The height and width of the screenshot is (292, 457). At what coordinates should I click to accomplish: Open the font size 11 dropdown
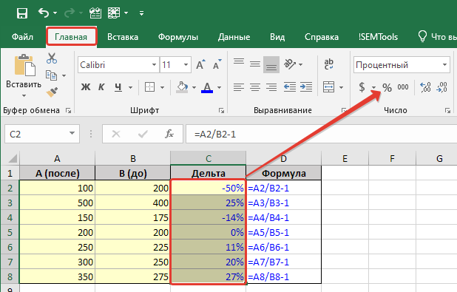pos(186,65)
